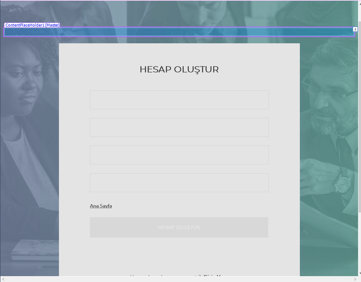The image size is (361, 282).
Task: Click the second input field of the form
Action: pyautogui.click(x=179, y=127)
